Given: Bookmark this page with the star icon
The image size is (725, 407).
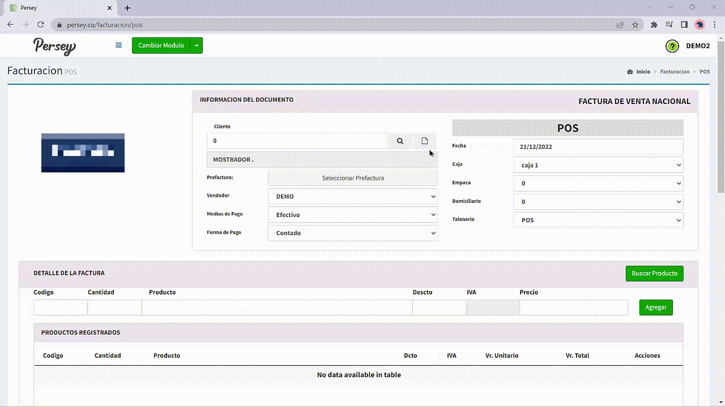Looking at the screenshot, I should [636, 25].
